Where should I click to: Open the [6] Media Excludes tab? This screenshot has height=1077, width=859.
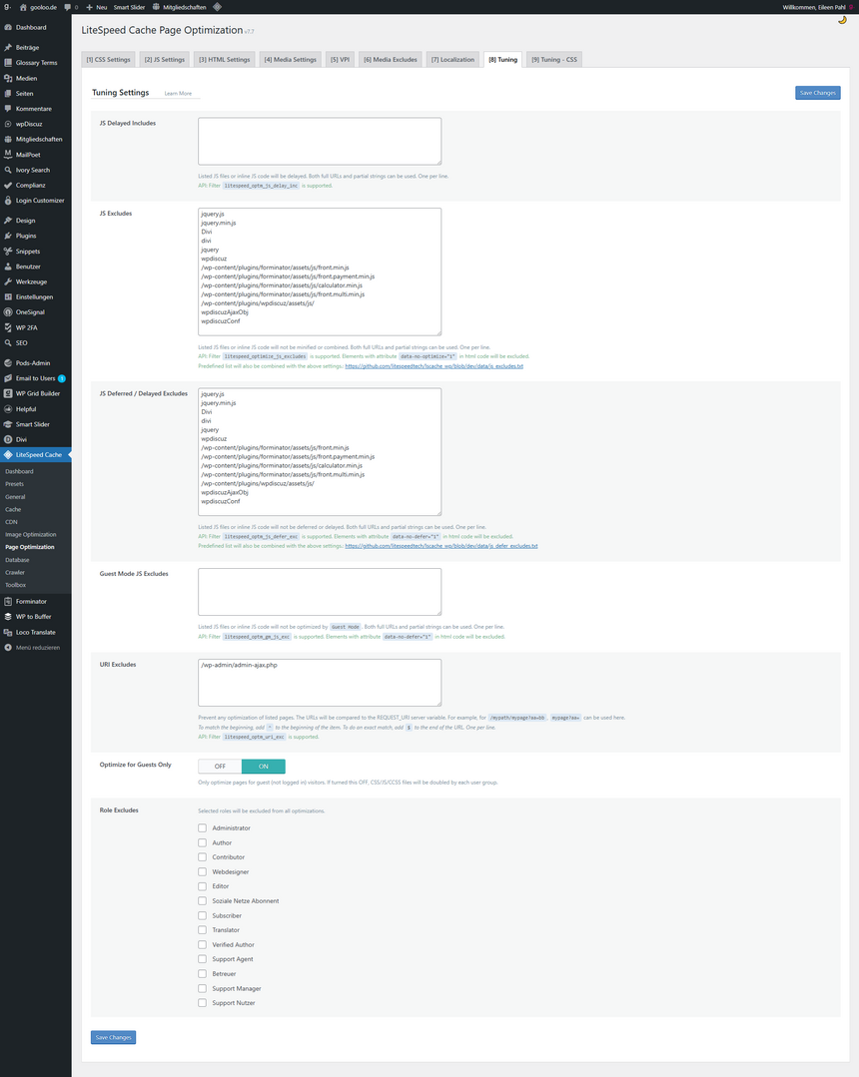(391, 60)
